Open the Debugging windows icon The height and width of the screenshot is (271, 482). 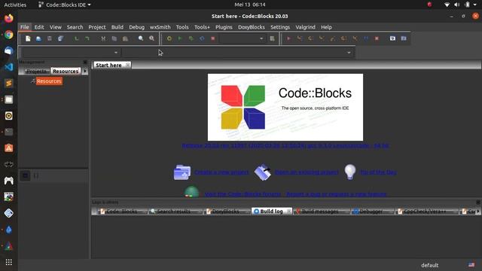pyautogui.click(x=392, y=38)
